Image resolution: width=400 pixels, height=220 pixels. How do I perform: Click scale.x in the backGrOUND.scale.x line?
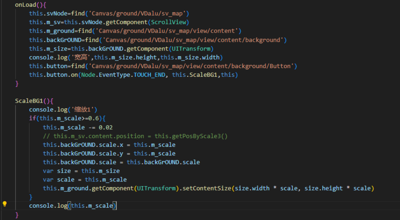tap(111, 145)
